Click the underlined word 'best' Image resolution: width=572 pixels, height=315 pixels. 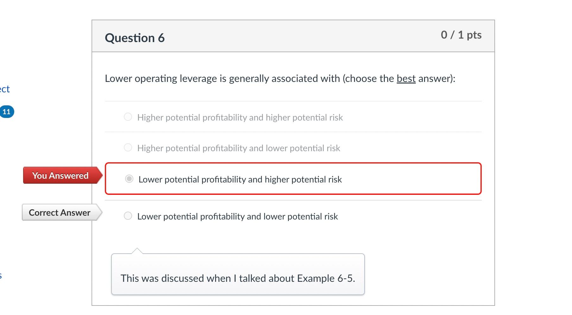pos(406,78)
